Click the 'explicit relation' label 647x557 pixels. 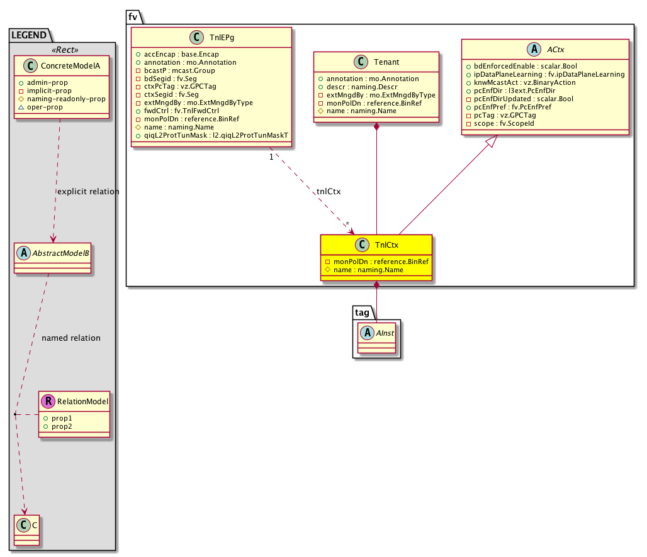point(87,191)
